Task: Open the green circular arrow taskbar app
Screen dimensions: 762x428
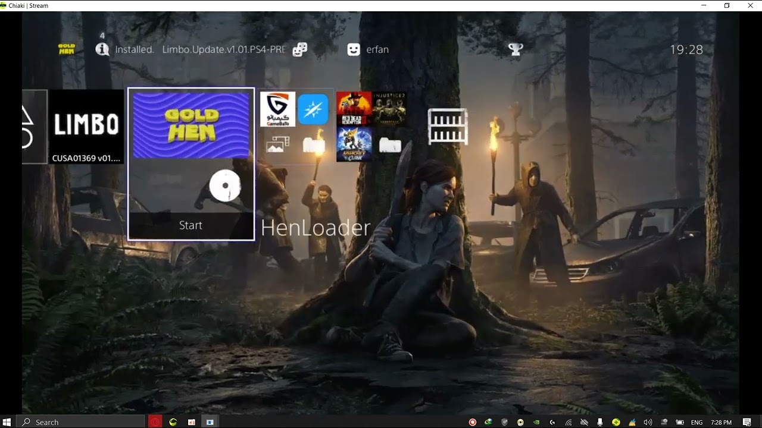Action: pos(173,422)
